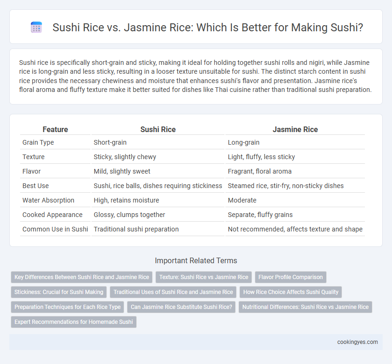Click the intro paragraph about sushi rice
Image resolution: width=392 pixels, height=364 pixels.
(196, 76)
